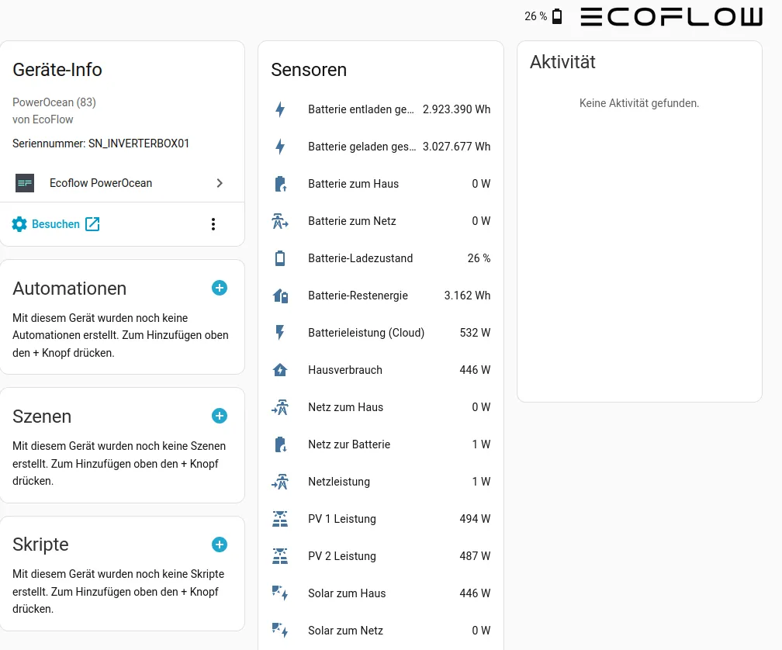Add a new script with plus button

pyautogui.click(x=220, y=545)
